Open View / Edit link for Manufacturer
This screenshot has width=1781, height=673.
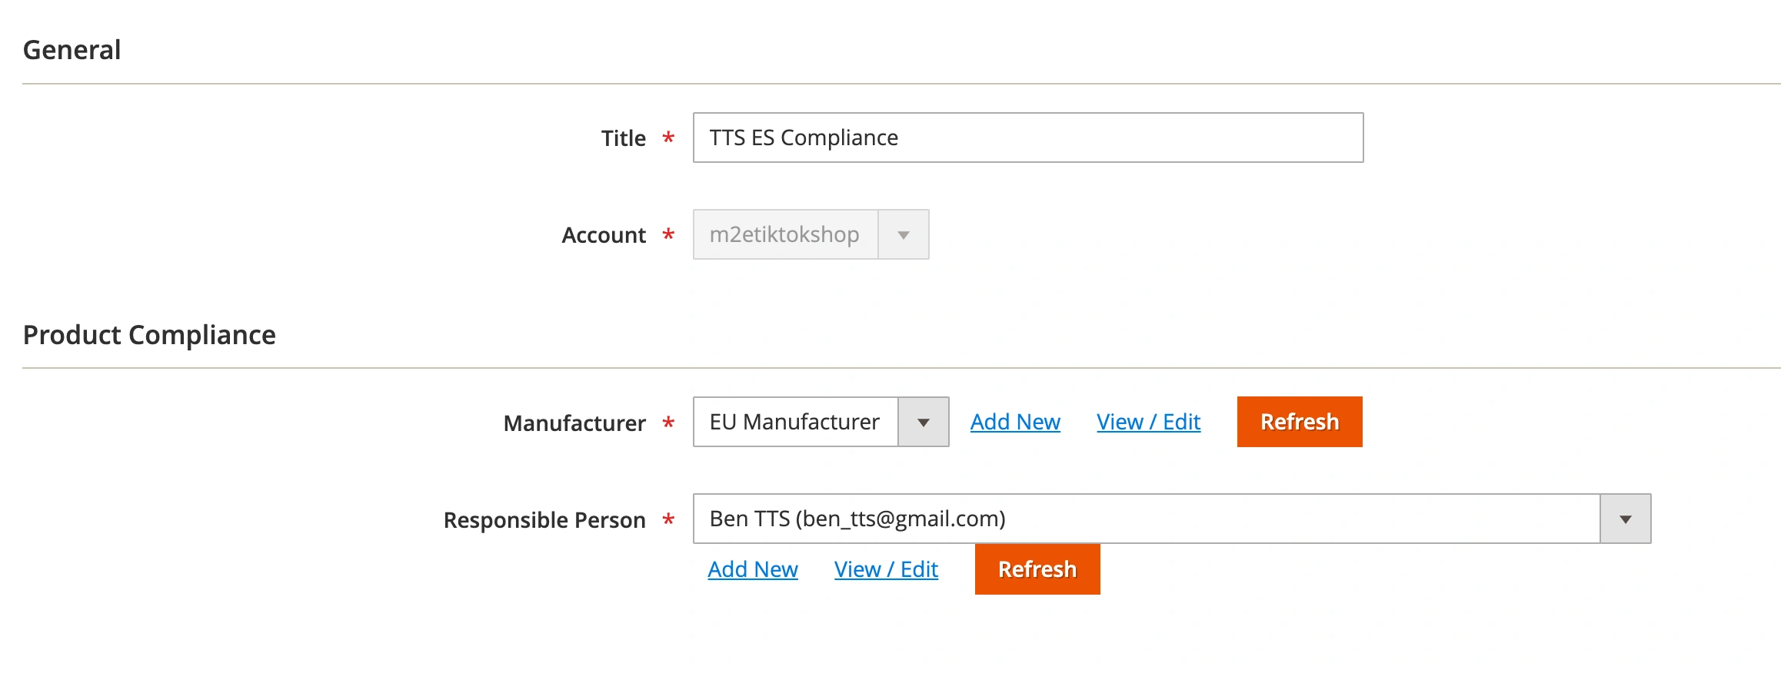[x=1148, y=422]
